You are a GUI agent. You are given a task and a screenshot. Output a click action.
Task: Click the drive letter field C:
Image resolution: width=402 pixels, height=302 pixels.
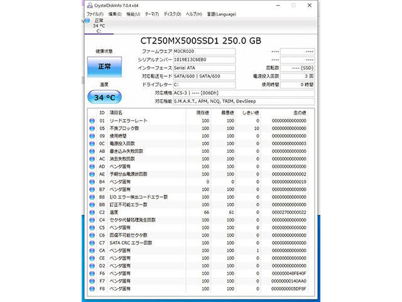(x=204, y=84)
